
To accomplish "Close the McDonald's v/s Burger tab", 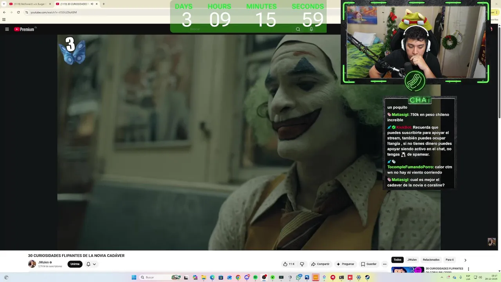I will (50, 4).
